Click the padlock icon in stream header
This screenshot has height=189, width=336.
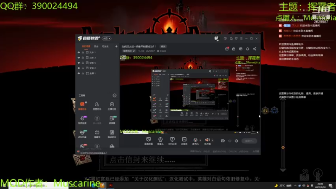point(234,49)
